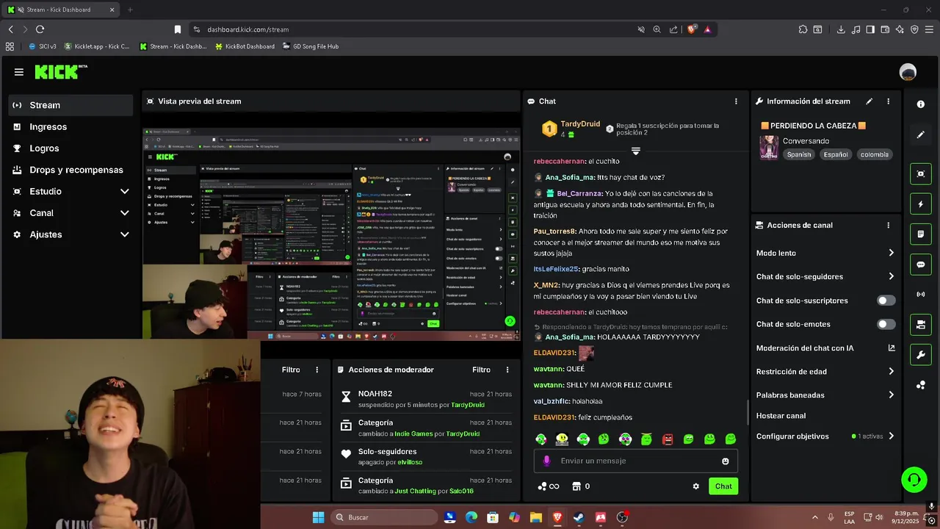Click the chat panel scrollbar
Screen dimensions: 940x529
(747, 411)
